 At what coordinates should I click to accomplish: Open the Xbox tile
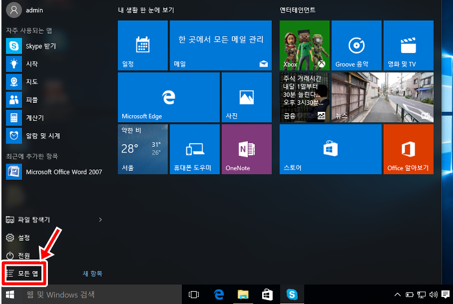point(305,45)
